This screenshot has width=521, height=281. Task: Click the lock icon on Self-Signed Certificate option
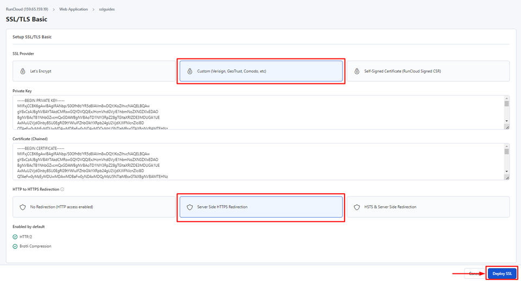tap(357, 71)
